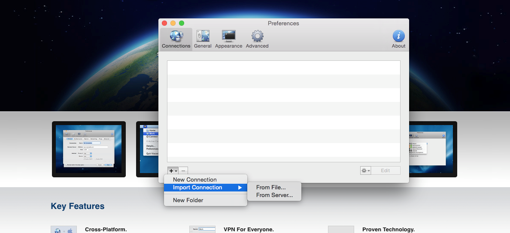Click the VPN For Everyone feature image
This screenshot has width=510, height=233.
click(202, 230)
